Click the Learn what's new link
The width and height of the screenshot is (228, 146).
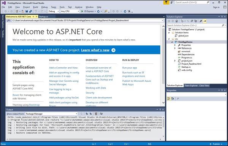pyautogui.click(x=95, y=50)
